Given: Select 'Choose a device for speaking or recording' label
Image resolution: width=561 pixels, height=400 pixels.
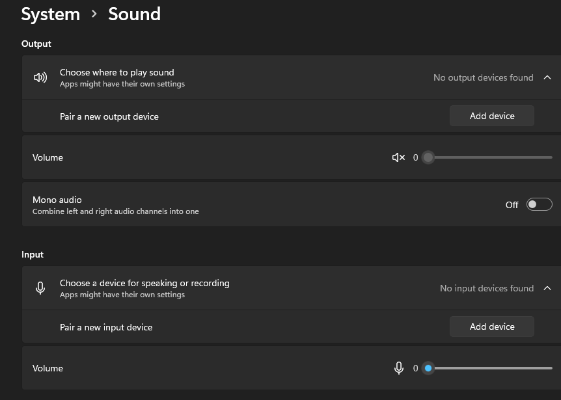Looking at the screenshot, I should 144,283.
